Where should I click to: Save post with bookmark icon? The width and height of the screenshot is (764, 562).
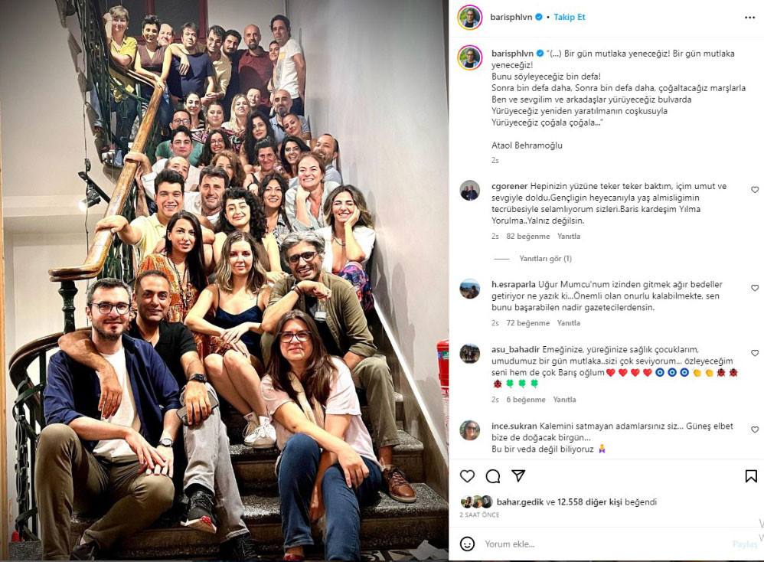[751, 475]
